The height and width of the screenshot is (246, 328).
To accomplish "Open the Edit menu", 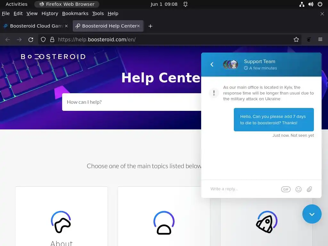I will pyautogui.click(x=18, y=13).
